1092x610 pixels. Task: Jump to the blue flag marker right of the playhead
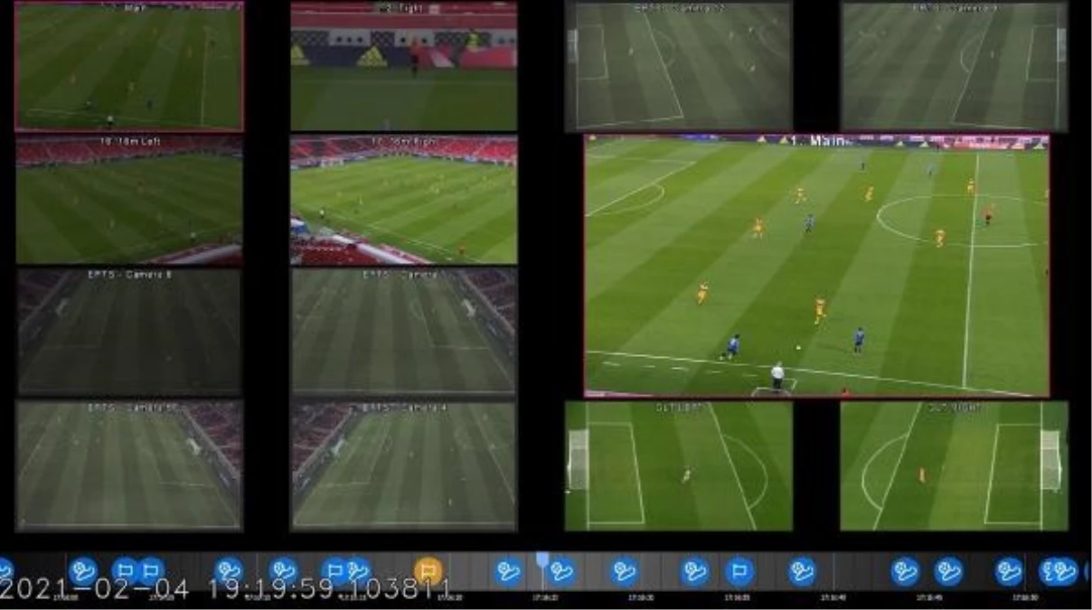click(739, 570)
